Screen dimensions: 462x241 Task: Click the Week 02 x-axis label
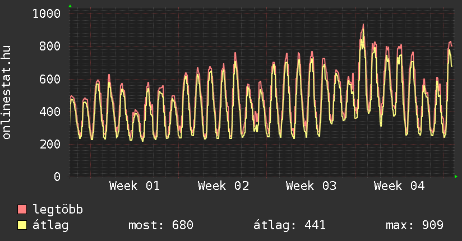point(223,186)
